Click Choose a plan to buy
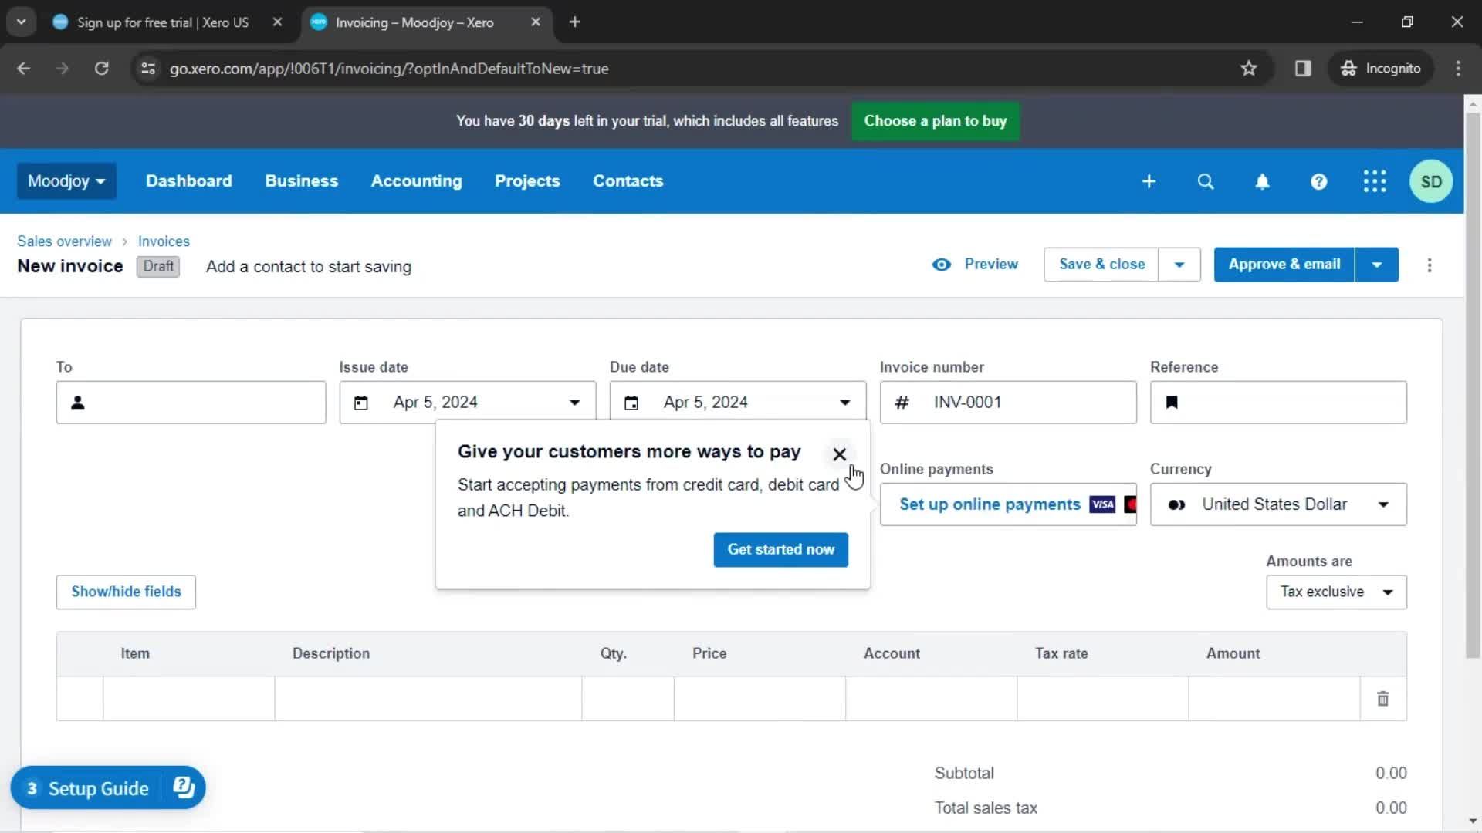 935,121
